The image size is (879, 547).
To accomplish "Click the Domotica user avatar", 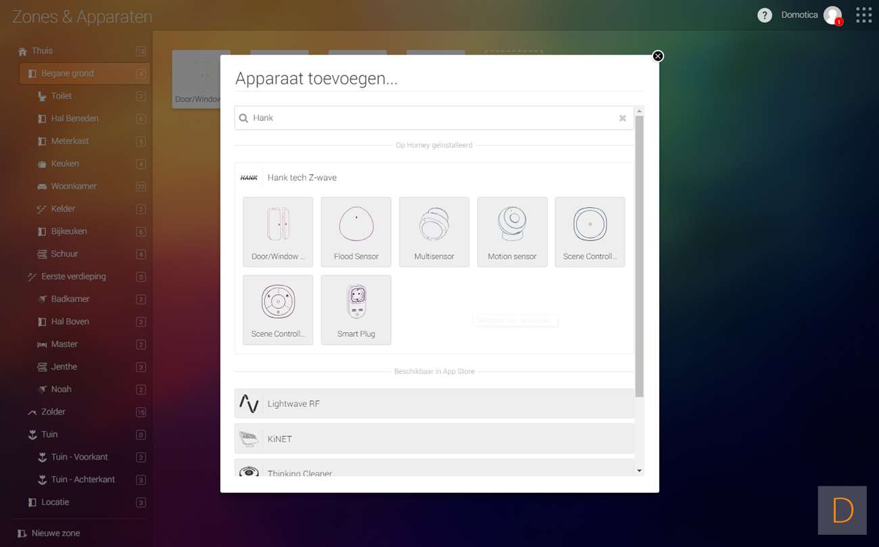I will pos(832,15).
